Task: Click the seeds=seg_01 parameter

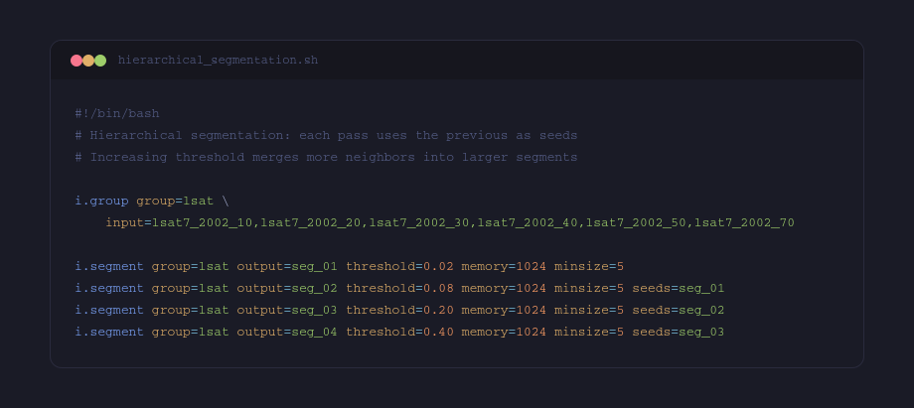Action: [679, 288]
